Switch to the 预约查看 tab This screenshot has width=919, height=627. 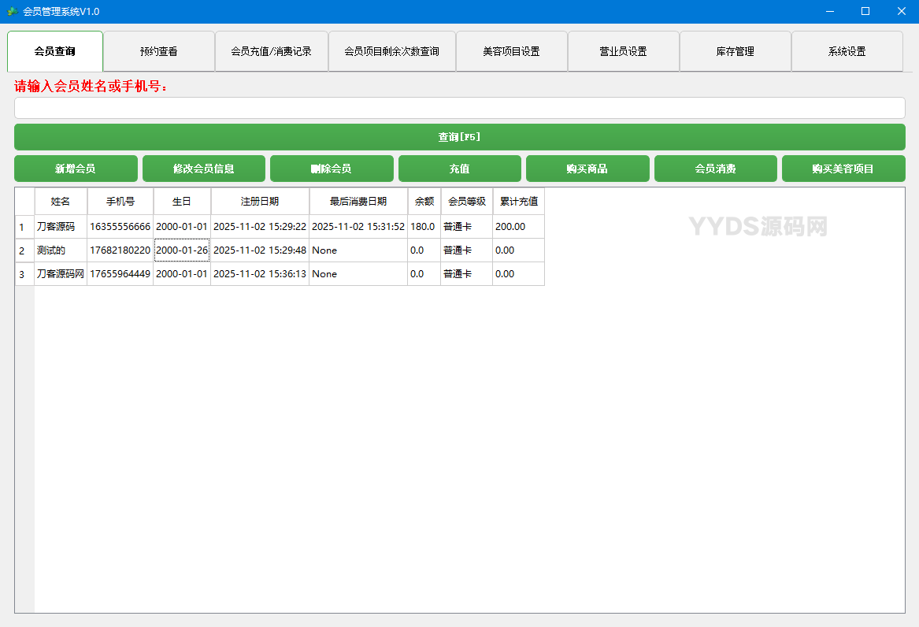tap(160, 50)
